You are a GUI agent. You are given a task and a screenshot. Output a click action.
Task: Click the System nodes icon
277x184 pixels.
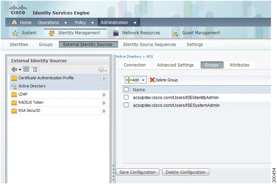tap(15, 33)
